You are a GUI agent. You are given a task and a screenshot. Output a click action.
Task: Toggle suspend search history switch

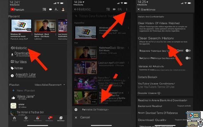188,58
